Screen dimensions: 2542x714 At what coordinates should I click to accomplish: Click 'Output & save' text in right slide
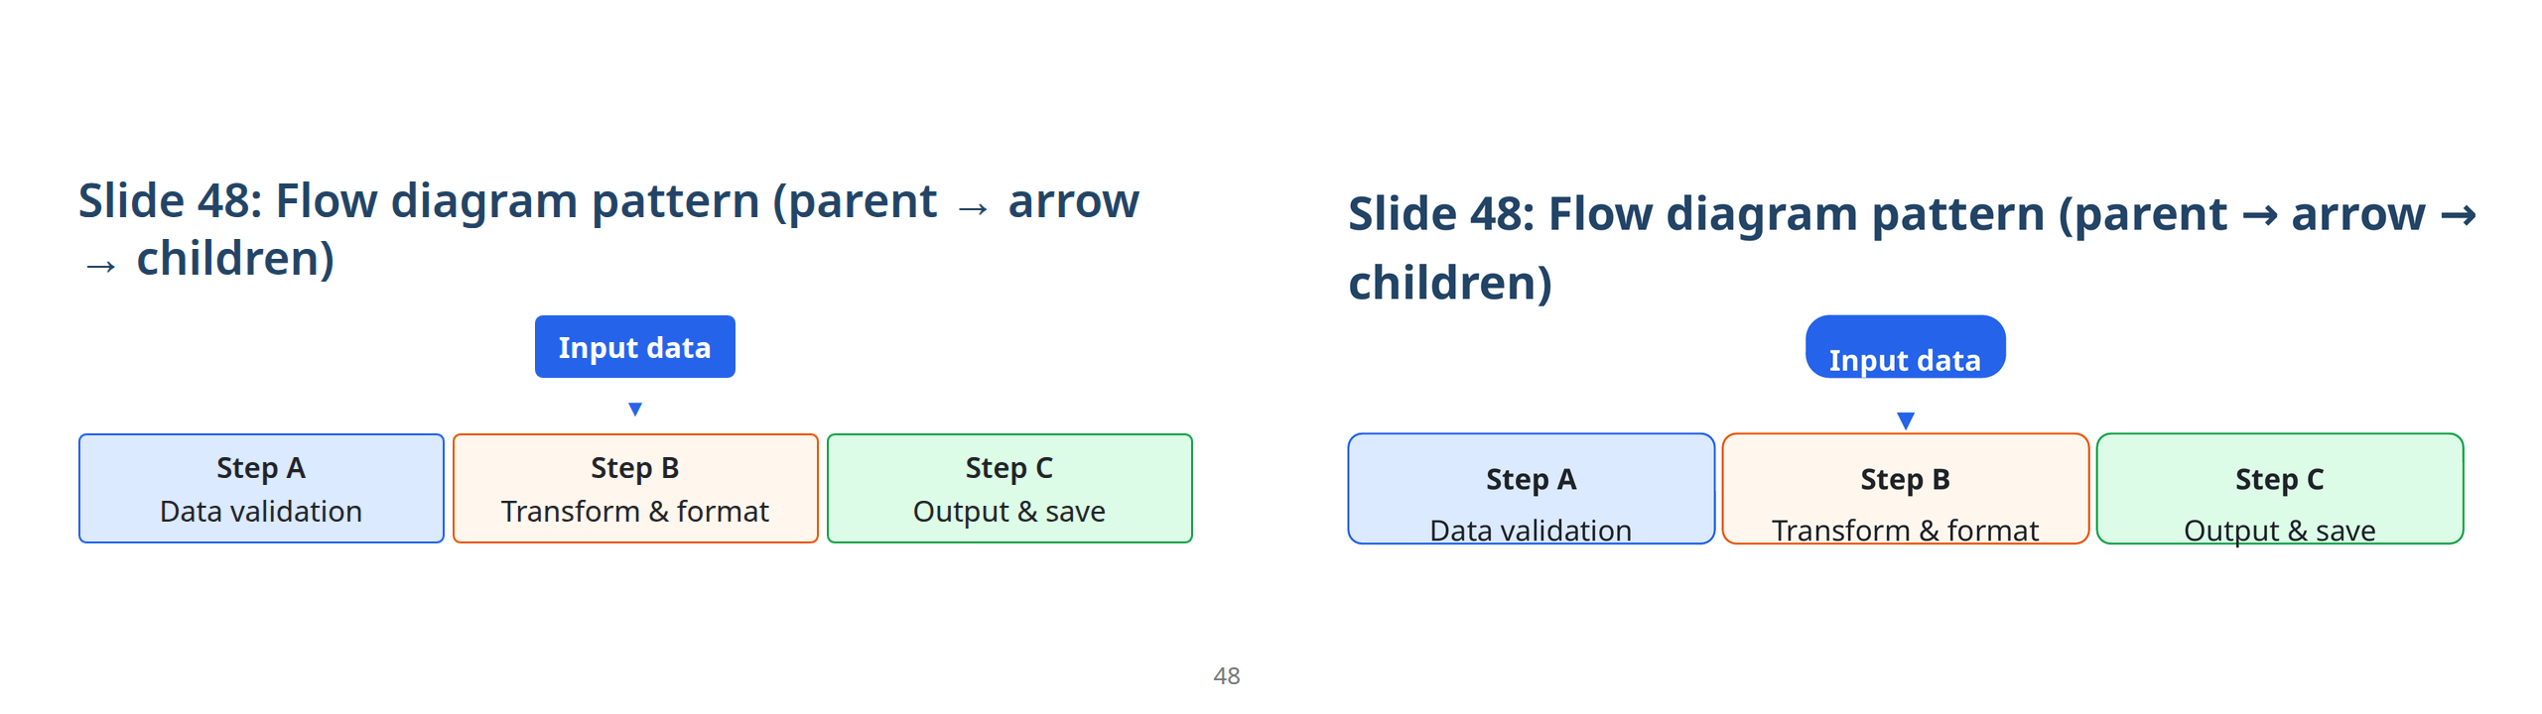[2279, 531]
